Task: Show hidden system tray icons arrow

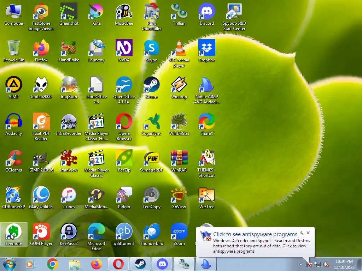Action: pyautogui.click(x=300, y=264)
